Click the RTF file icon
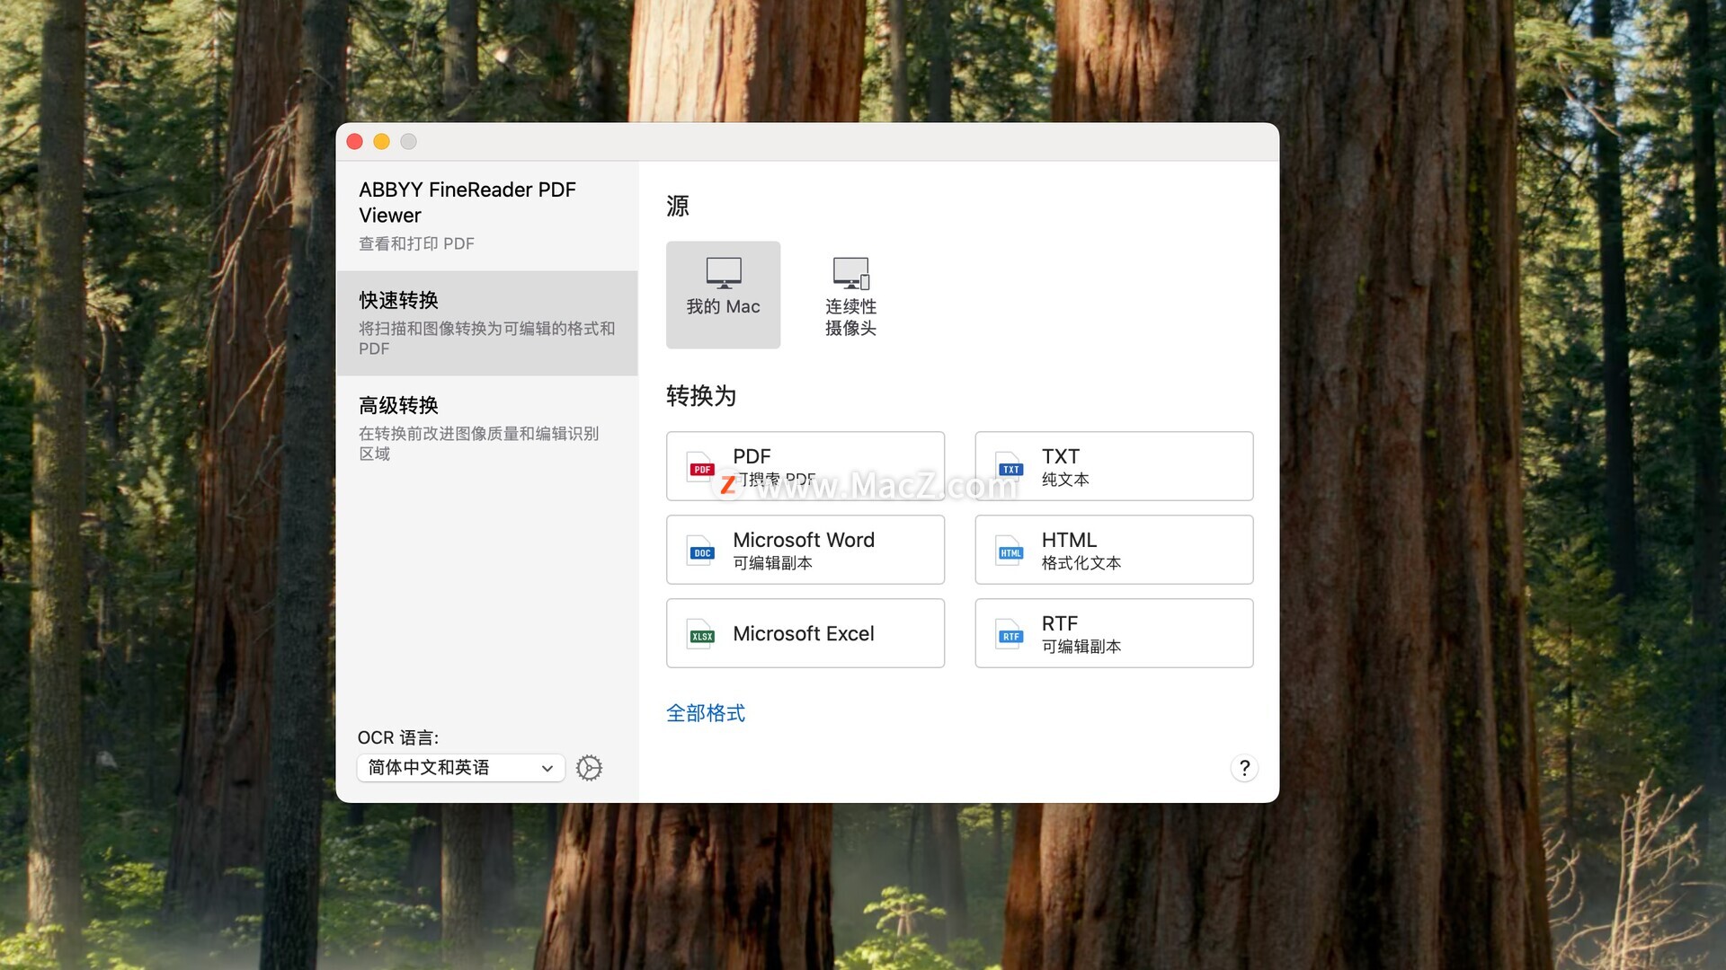The height and width of the screenshot is (970, 1726). click(1010, 634)
